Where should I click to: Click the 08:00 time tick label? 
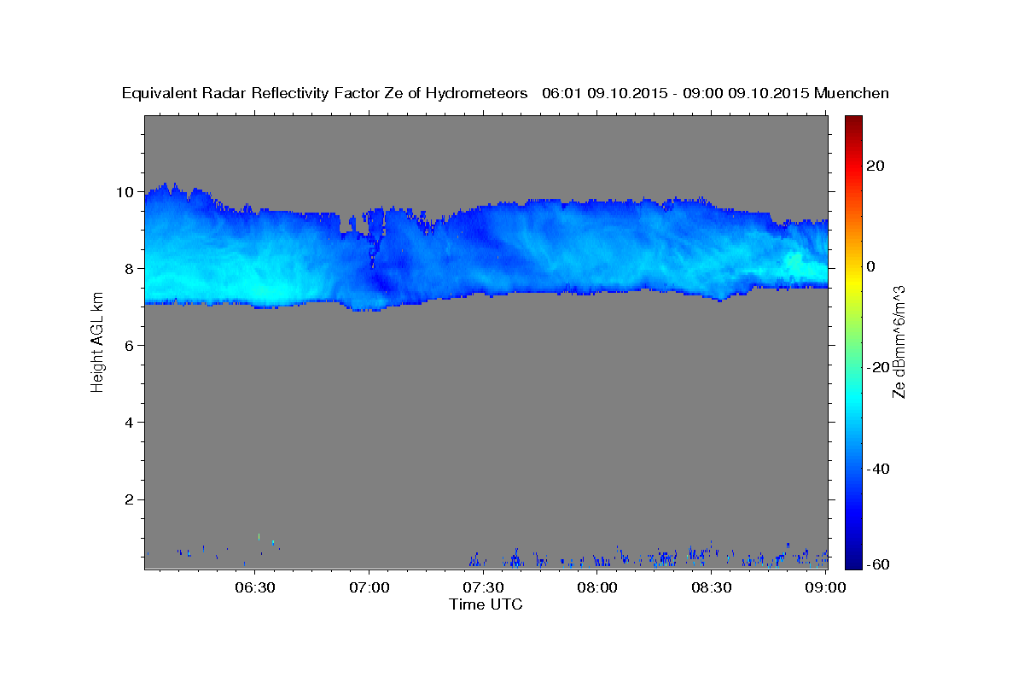tap(597, 587)
